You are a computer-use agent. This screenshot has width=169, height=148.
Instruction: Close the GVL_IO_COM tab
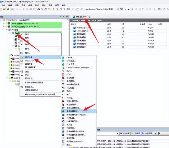click(89, 17)
